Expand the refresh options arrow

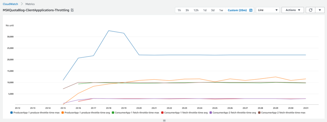(320, 10)
